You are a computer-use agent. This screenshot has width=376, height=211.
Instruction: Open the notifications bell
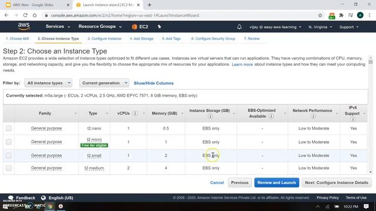[x=239, y=27]
